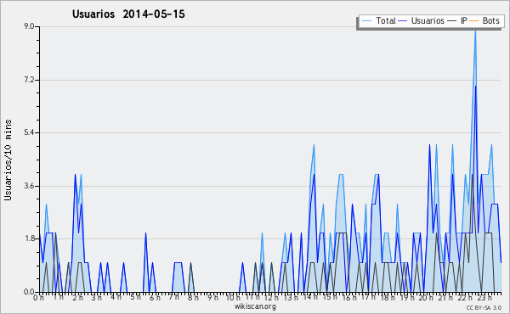Click the dark IP line swatch
Viewport: 510px width, 314px height.
(x=452, y=21)
